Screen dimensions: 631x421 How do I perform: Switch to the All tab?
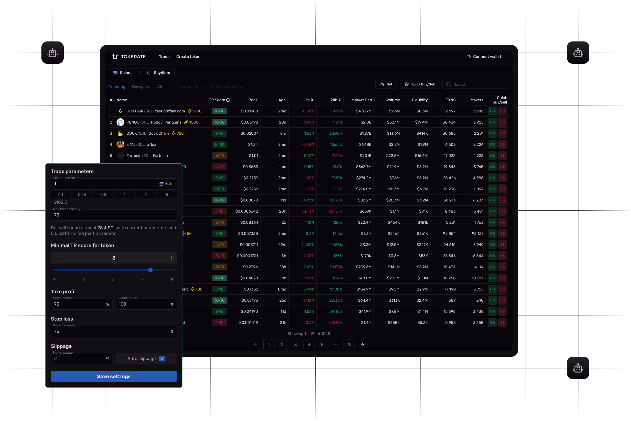[x=159, y=87]
